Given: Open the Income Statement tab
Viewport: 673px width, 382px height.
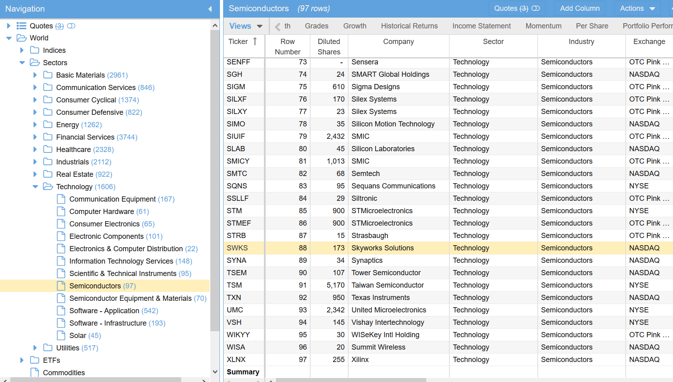Looking at the screenshot, I should coord(481,26).
